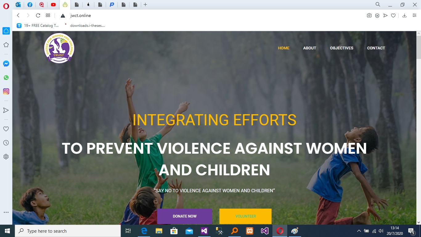Viewport: 421px width, 237px height.
Task: Open WhatsApp from the Opera sidebar
Action: [6, 77]
